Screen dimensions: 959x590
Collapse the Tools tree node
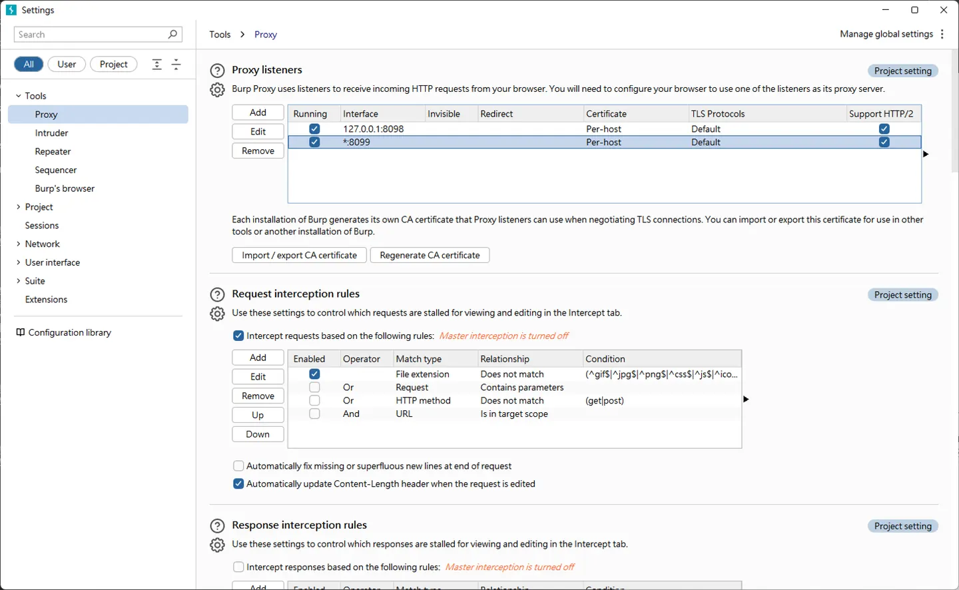point(19,96)
